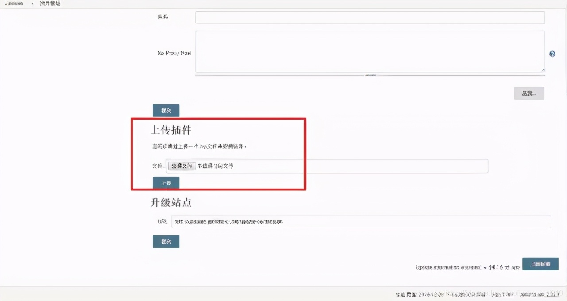Click the 立即获取 check-now button
Viewport: 567px width, 301px height.
540,264
